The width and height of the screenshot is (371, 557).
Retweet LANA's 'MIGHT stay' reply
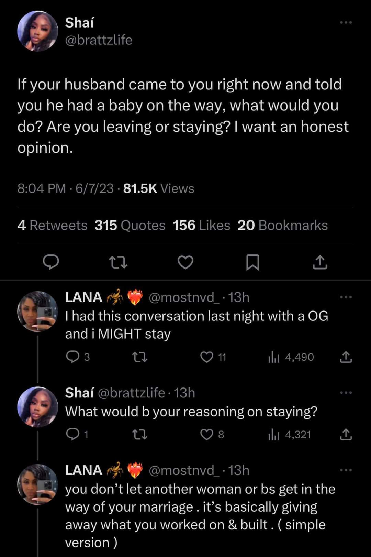(x=140, y=357)
